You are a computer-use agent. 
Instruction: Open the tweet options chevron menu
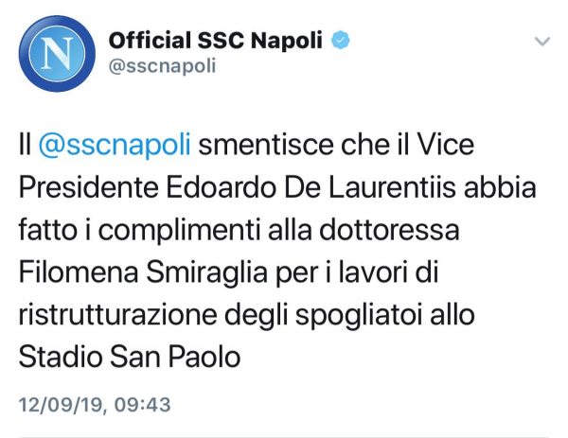[x=542, y=43]
